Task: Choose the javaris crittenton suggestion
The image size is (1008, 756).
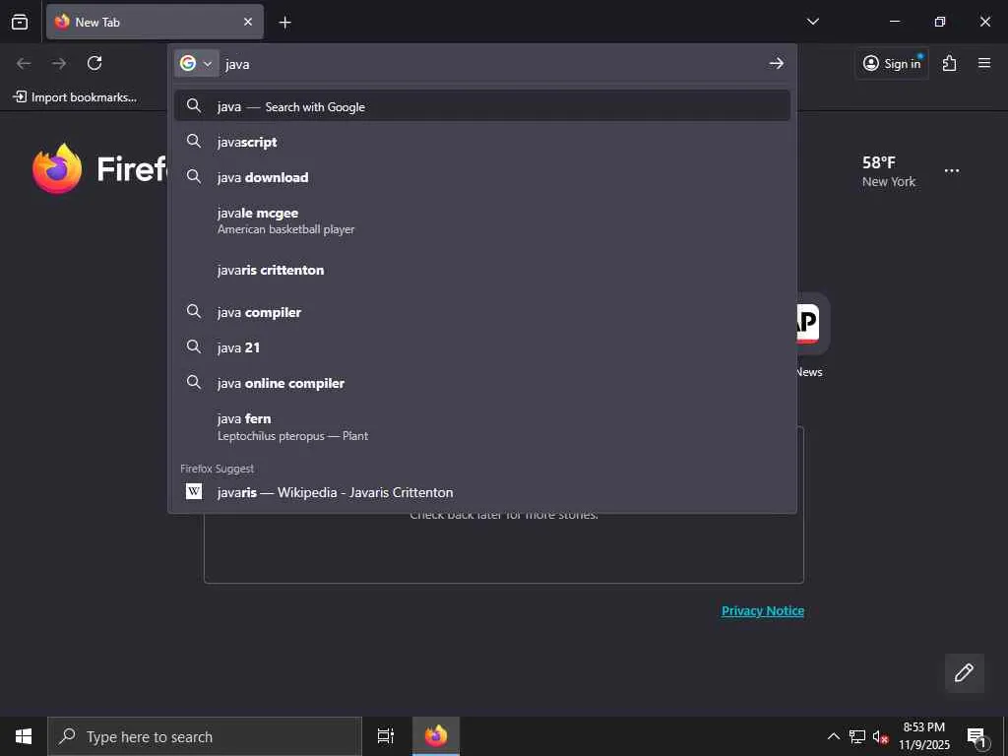Action: point(482,270)
